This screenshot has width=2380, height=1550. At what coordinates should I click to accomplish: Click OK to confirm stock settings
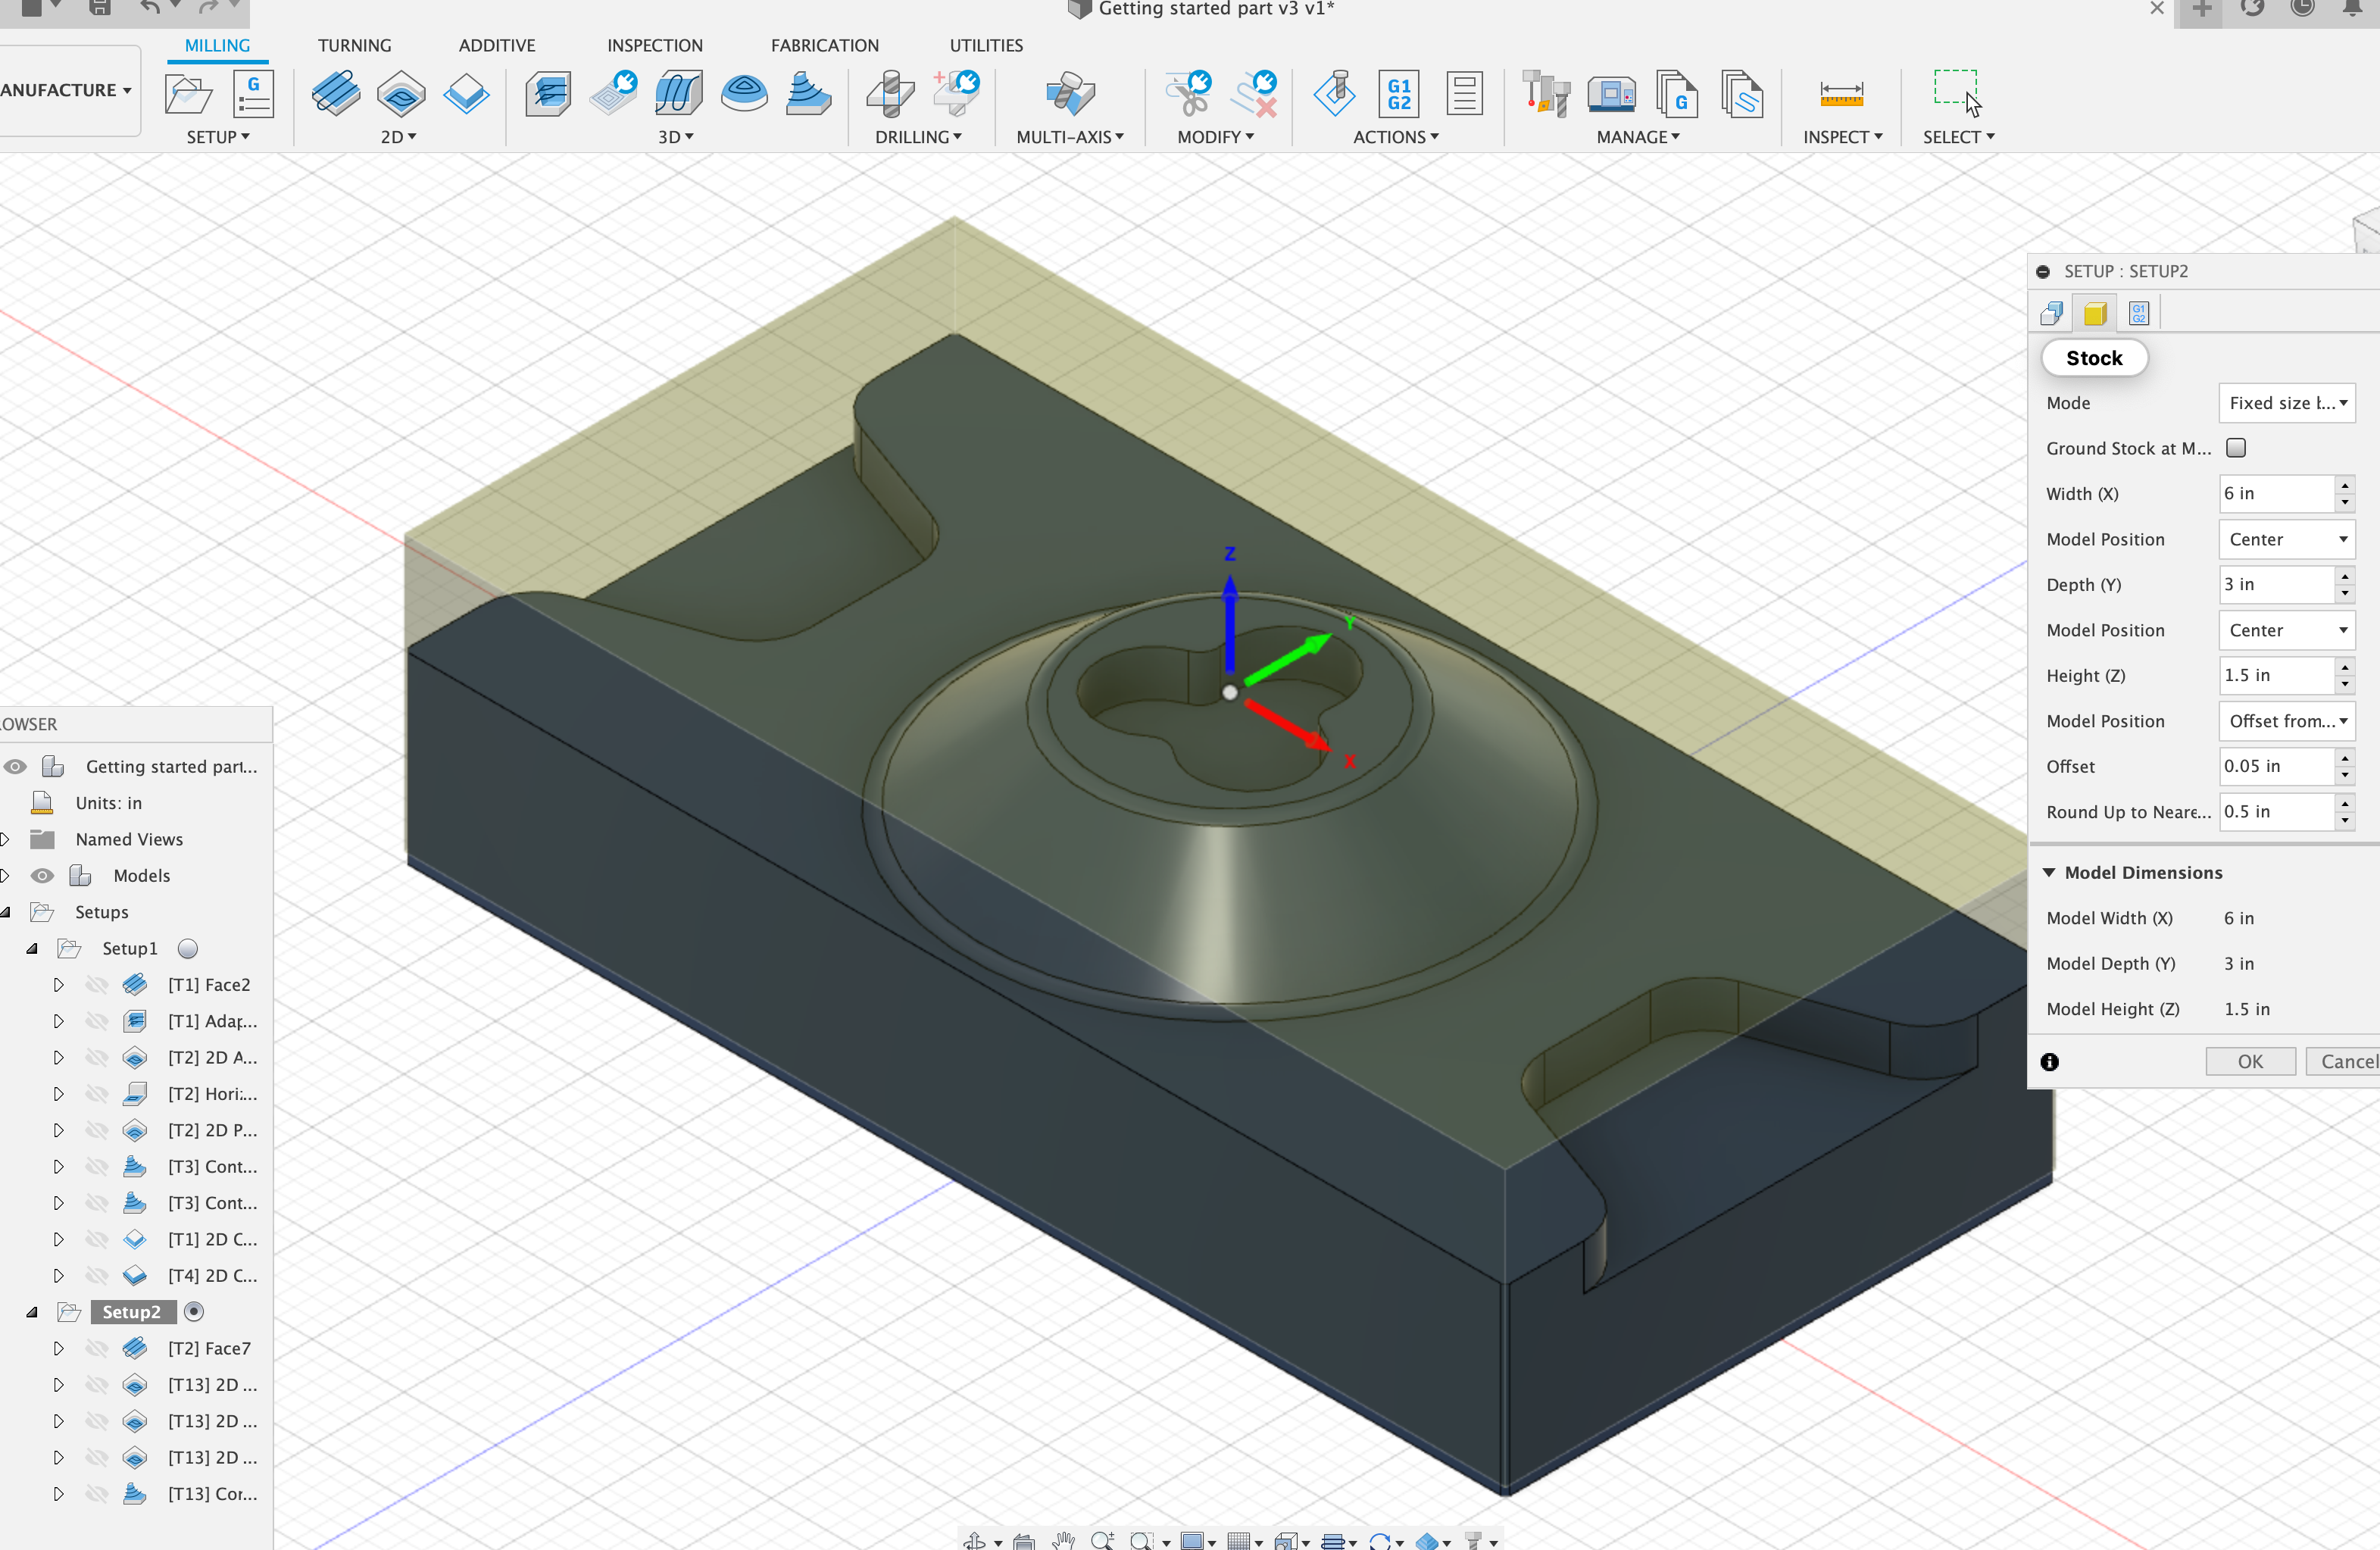(2250, 1059)
